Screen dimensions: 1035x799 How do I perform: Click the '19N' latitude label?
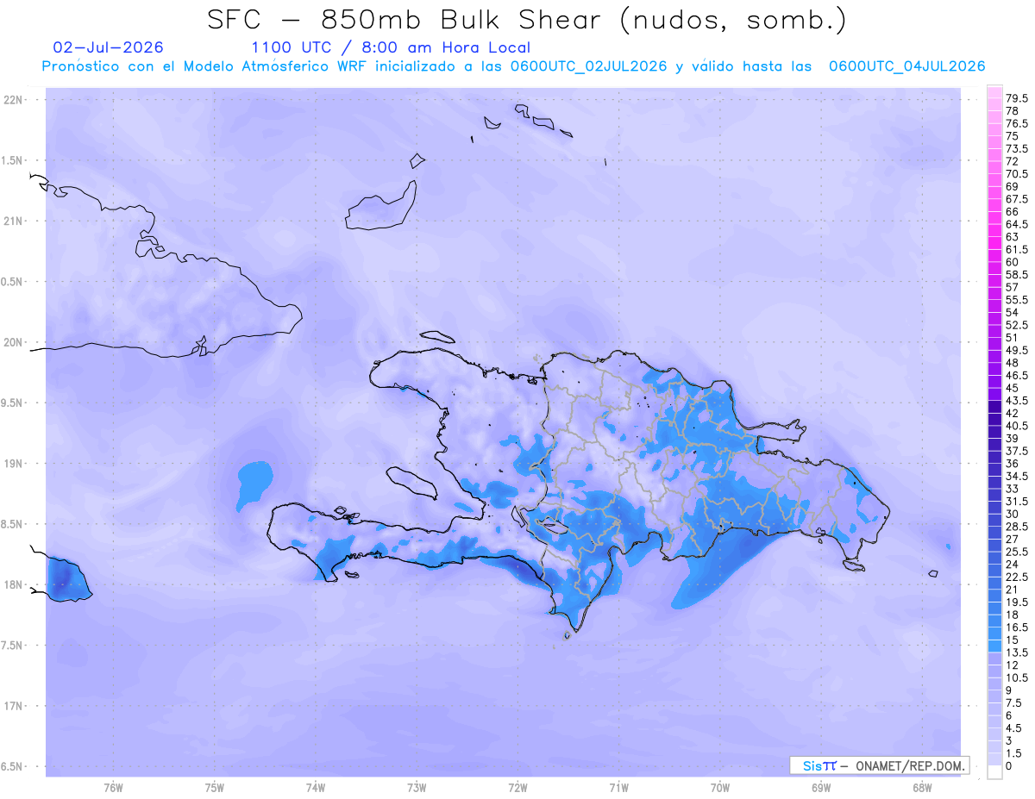point(14,463)
